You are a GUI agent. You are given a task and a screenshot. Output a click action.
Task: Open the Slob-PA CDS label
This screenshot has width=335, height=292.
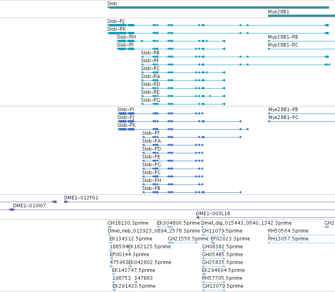coord(152,141)
